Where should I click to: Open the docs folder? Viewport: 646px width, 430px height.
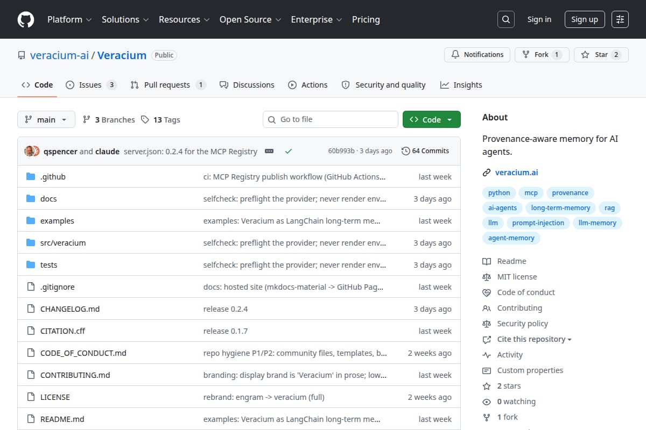(x=48, y=199)
